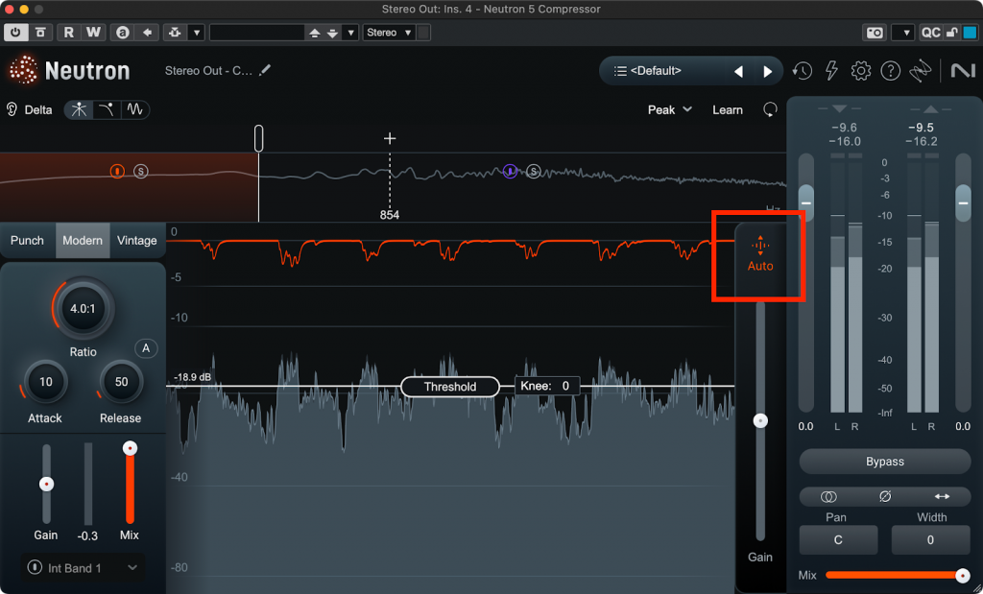
Task: Open the Stereo channel configuration dropdown
Action: coord(390,33)
